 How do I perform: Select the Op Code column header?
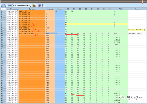click(32, 9)
